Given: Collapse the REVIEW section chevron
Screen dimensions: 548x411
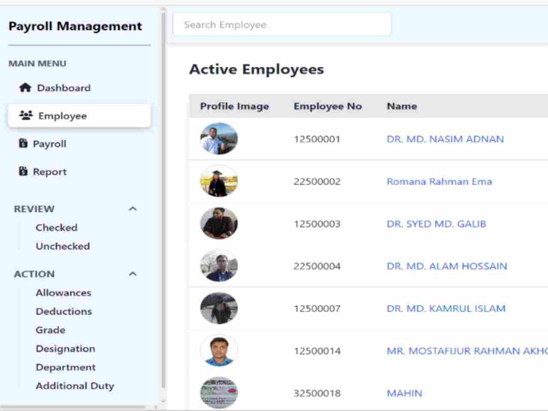Looking at the screenshot, I should [x=133, y=209].
